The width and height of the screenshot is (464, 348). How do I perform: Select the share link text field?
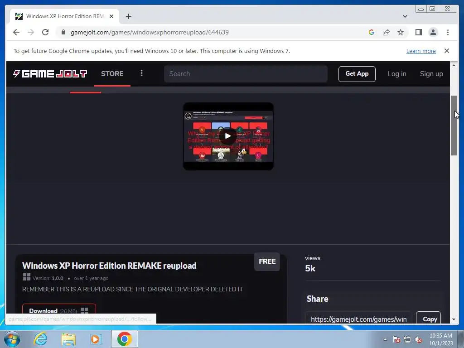(x=358, y=319)
